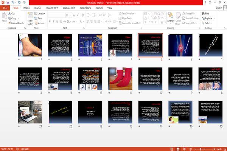Select slide 21 thumbnail with laptop
This screenshot has width=227, height=151.
[x=30, y=112]
